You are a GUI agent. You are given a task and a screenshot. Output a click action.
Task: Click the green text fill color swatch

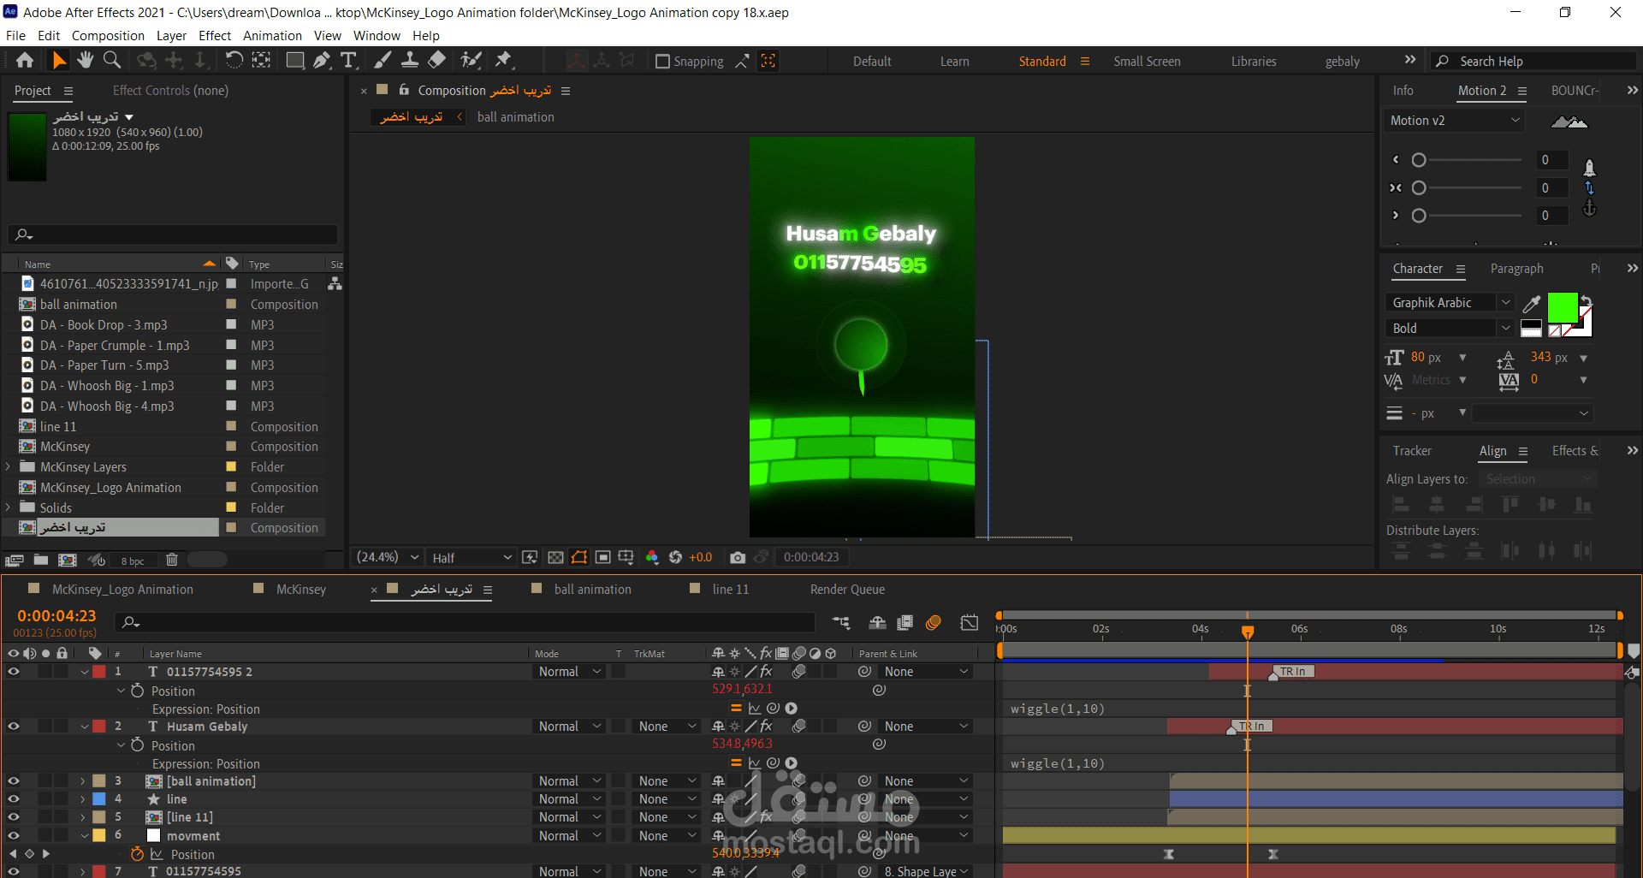1563,307
